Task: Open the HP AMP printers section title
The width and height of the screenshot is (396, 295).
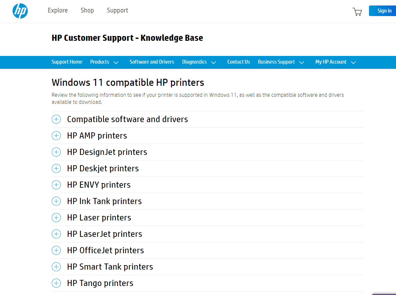Action: tap(97, 136)
